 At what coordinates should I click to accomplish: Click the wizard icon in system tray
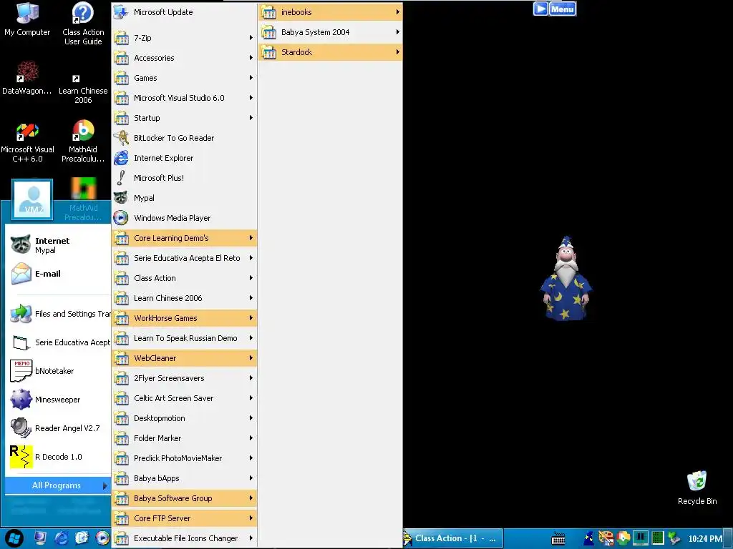589,538
